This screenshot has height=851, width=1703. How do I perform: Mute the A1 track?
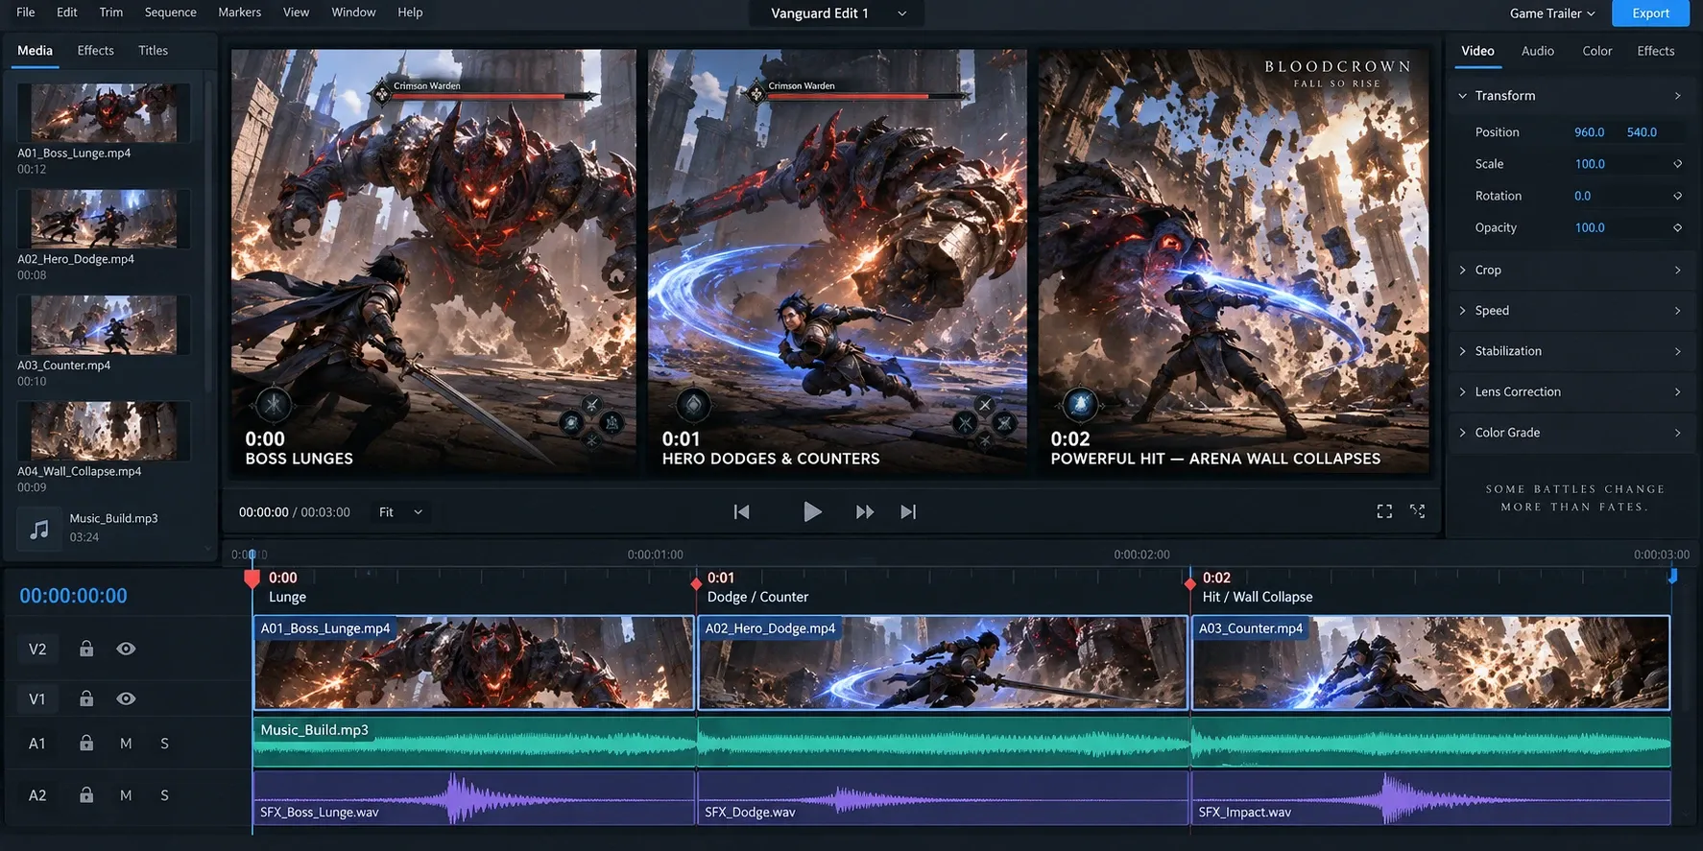point(126,744)
